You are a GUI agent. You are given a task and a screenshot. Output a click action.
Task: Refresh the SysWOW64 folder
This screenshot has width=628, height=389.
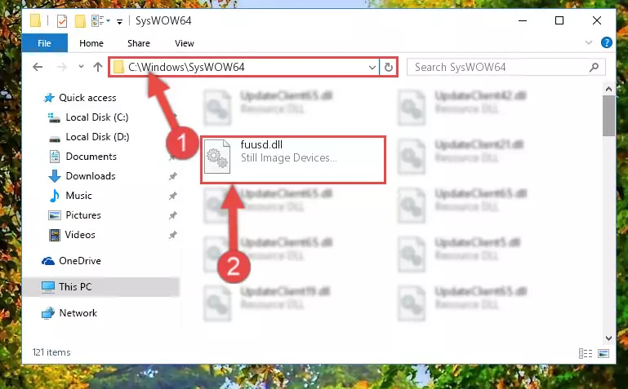389,67
